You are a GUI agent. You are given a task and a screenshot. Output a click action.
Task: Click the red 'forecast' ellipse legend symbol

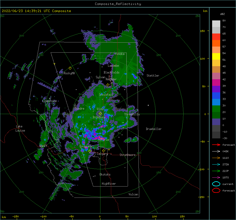(216, 190)
